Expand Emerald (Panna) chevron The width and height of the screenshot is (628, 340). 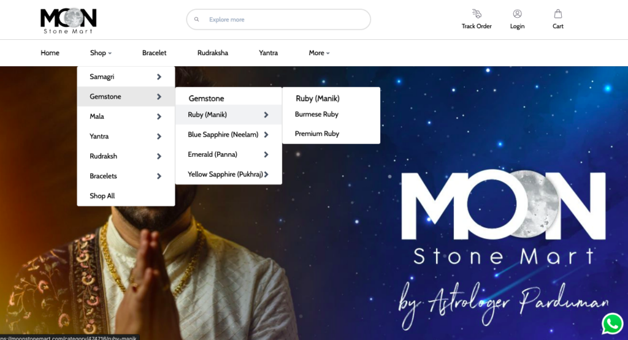pyautogui.click(x=266, y=154)
